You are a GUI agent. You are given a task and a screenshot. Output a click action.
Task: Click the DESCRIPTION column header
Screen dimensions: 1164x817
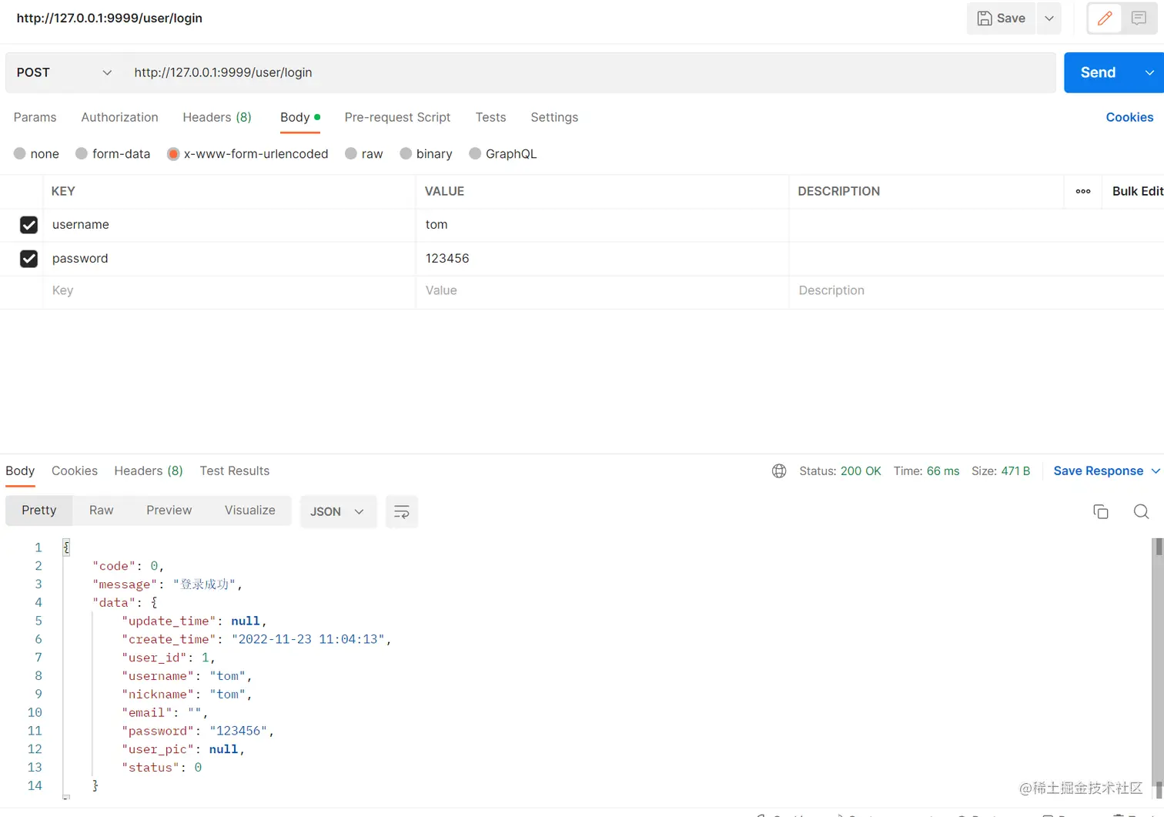tap(838, 192)
